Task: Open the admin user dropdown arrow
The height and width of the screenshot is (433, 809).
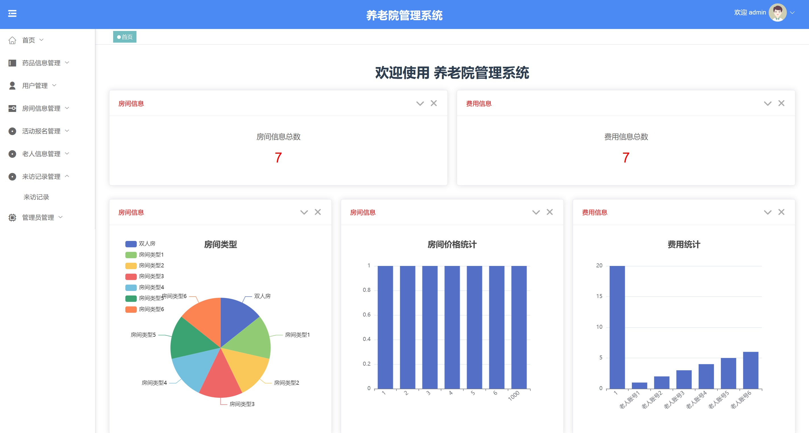Action: tap(792, 13)
